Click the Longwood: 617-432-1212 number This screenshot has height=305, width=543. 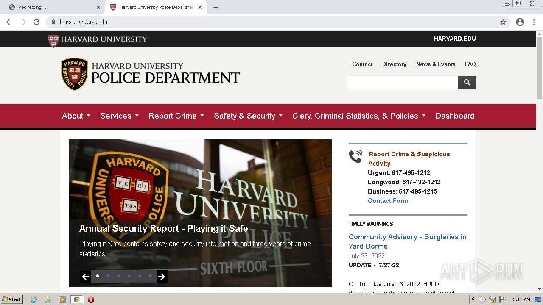coord(404,182)
